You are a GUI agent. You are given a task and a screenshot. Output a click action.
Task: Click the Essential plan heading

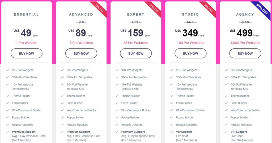[x=27, y=15]
